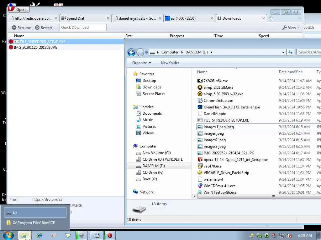The height and width of the screenshot is (240, 321).
Task: Select aimp_2.61.583.exe file icon
Action: tap(200, 87)
